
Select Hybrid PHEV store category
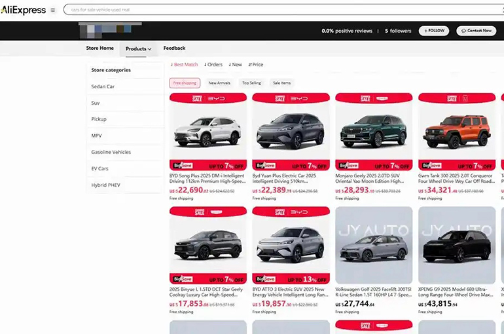(125, 185)
